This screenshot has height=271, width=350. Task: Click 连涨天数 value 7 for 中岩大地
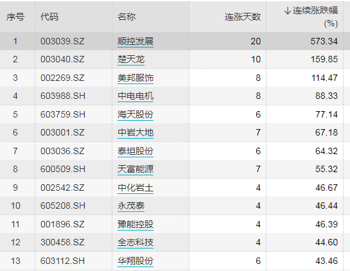point(258,132)
